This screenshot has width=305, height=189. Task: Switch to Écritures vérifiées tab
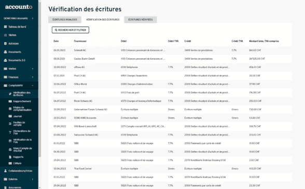[141, 19]
